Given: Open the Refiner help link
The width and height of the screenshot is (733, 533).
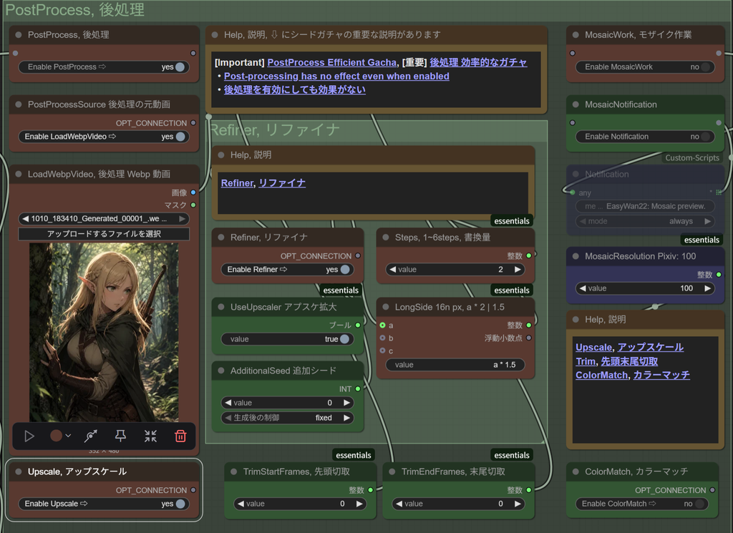Looking at the screenshot, I should pyautogui.click(x=237, y=183).
